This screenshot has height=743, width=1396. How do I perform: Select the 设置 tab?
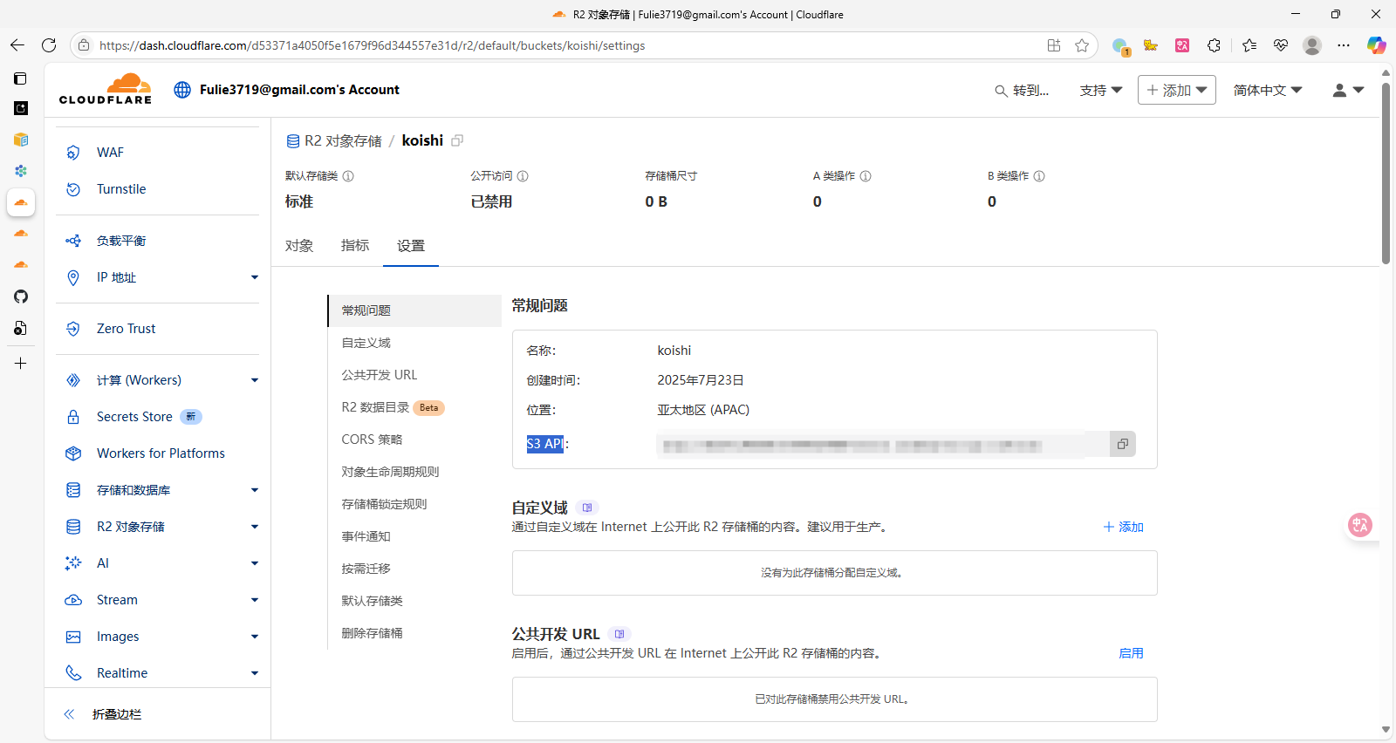[x=411, y=246]
